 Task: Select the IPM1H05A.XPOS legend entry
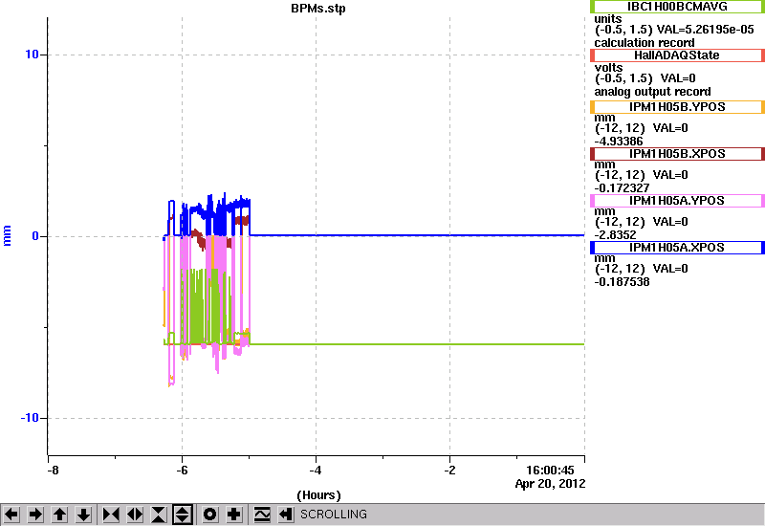tap(677, 248)
